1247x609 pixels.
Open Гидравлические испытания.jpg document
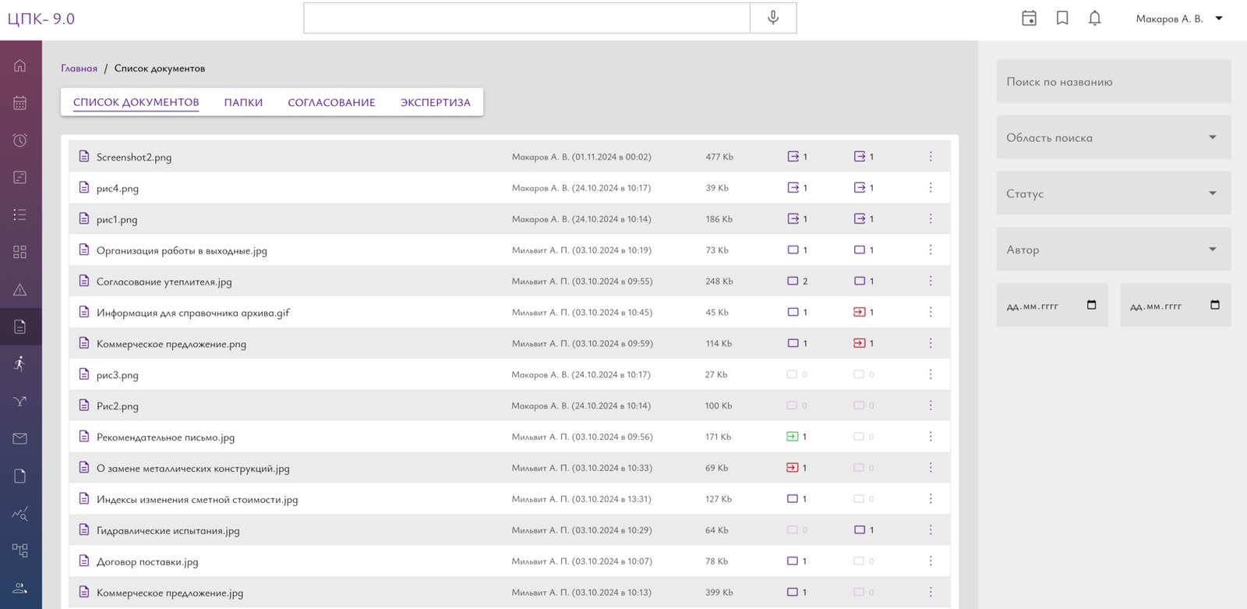168,530
